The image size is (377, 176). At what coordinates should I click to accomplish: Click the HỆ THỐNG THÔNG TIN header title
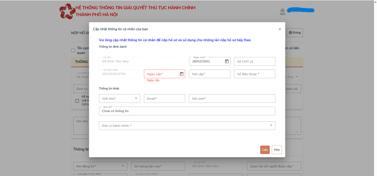(x=135, y=11)
